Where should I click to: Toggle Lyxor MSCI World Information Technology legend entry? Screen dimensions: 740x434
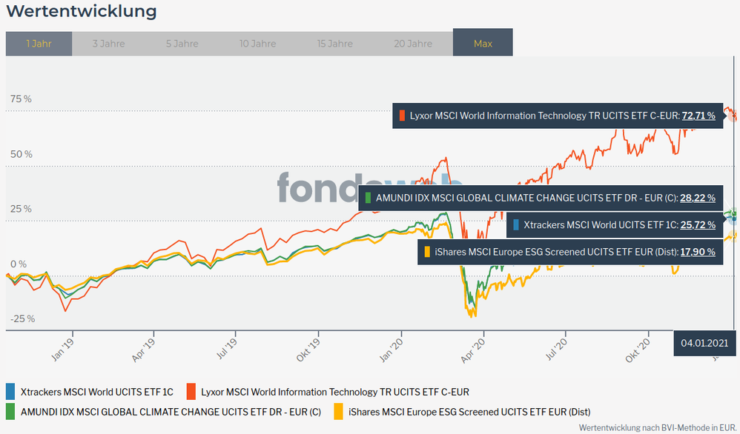(334, 392)
